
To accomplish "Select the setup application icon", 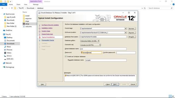I will 24,24.
